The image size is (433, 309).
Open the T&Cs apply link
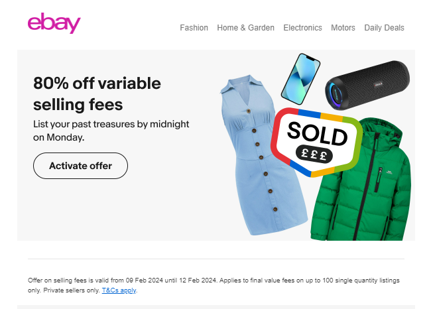tap(119, 290)
